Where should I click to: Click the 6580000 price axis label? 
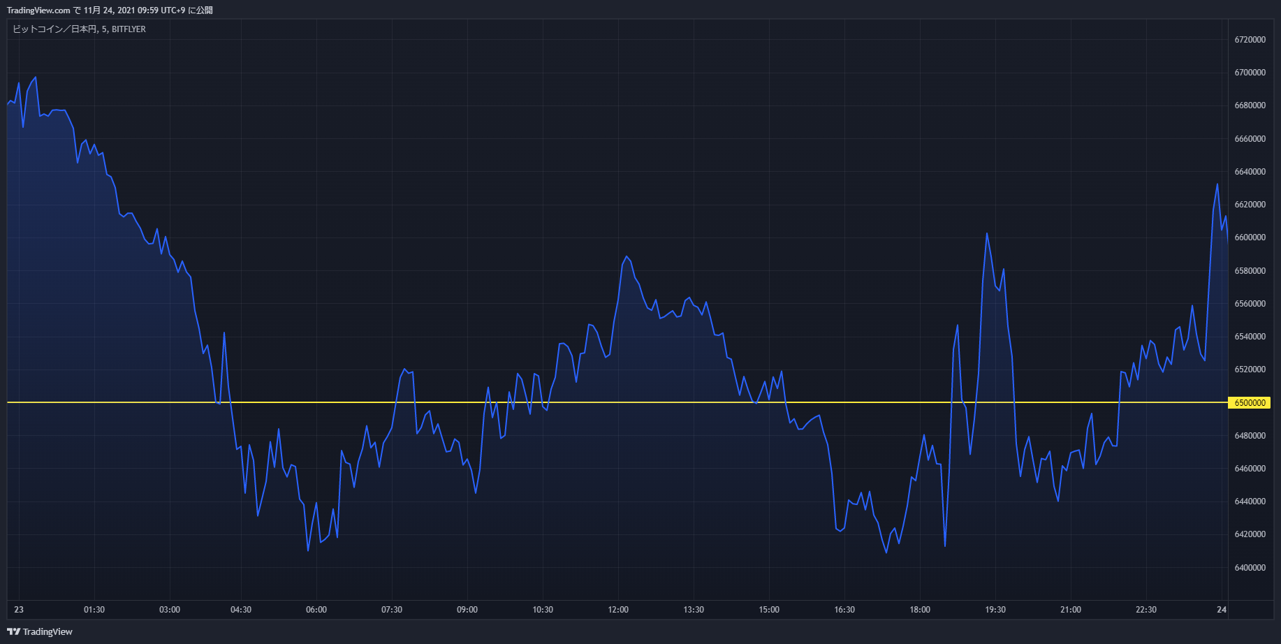tap(1250, 271)
